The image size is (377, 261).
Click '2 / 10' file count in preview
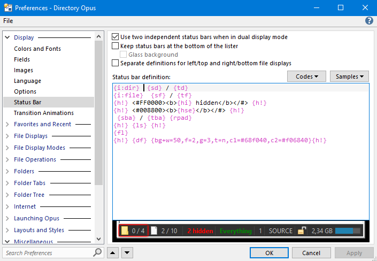[x=170, y=231]
